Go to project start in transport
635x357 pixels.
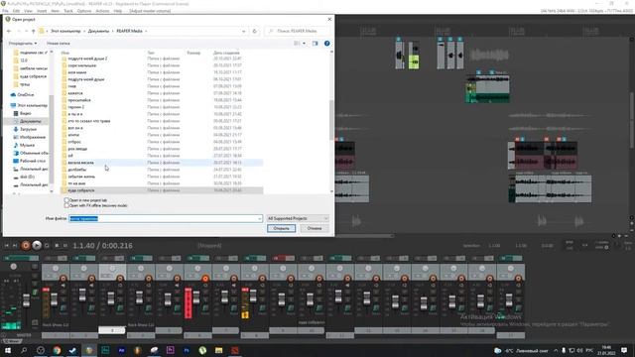point(7,245)
